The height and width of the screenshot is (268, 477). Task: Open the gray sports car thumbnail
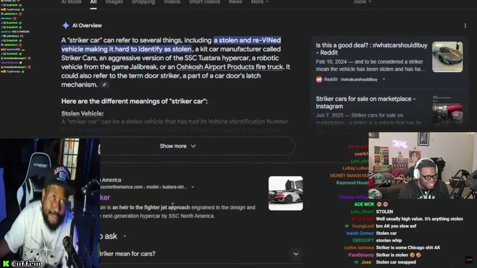447,57
